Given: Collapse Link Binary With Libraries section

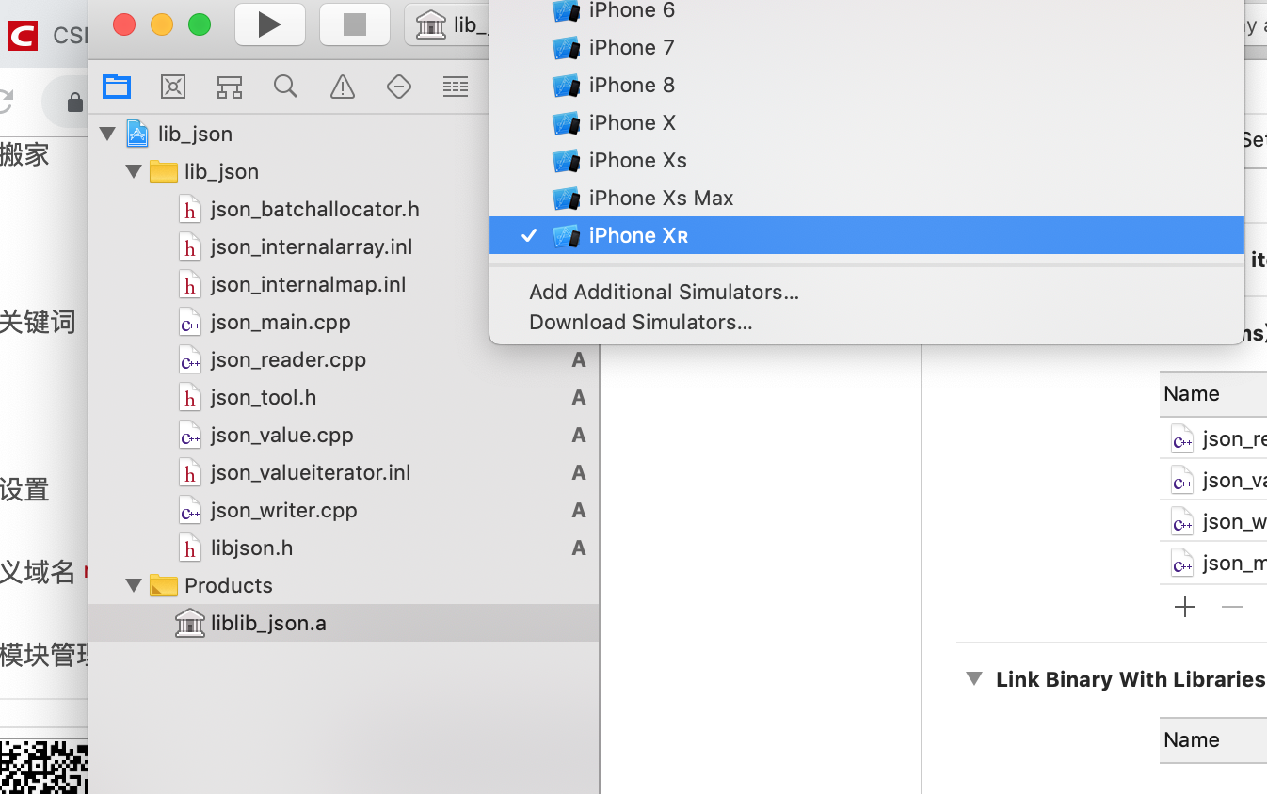Looking at the screenshot, I should pyautogui.click(x=974, y=679).
